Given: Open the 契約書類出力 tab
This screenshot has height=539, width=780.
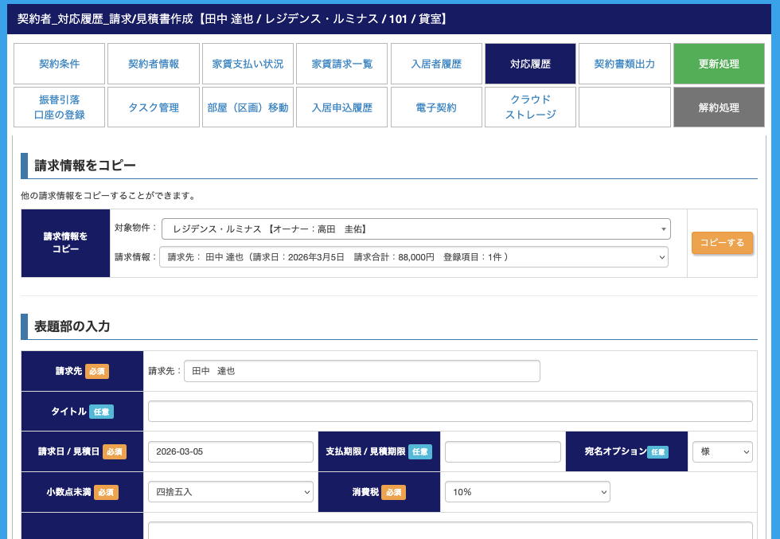Looking at the screenshot, I should pos(625,64).
